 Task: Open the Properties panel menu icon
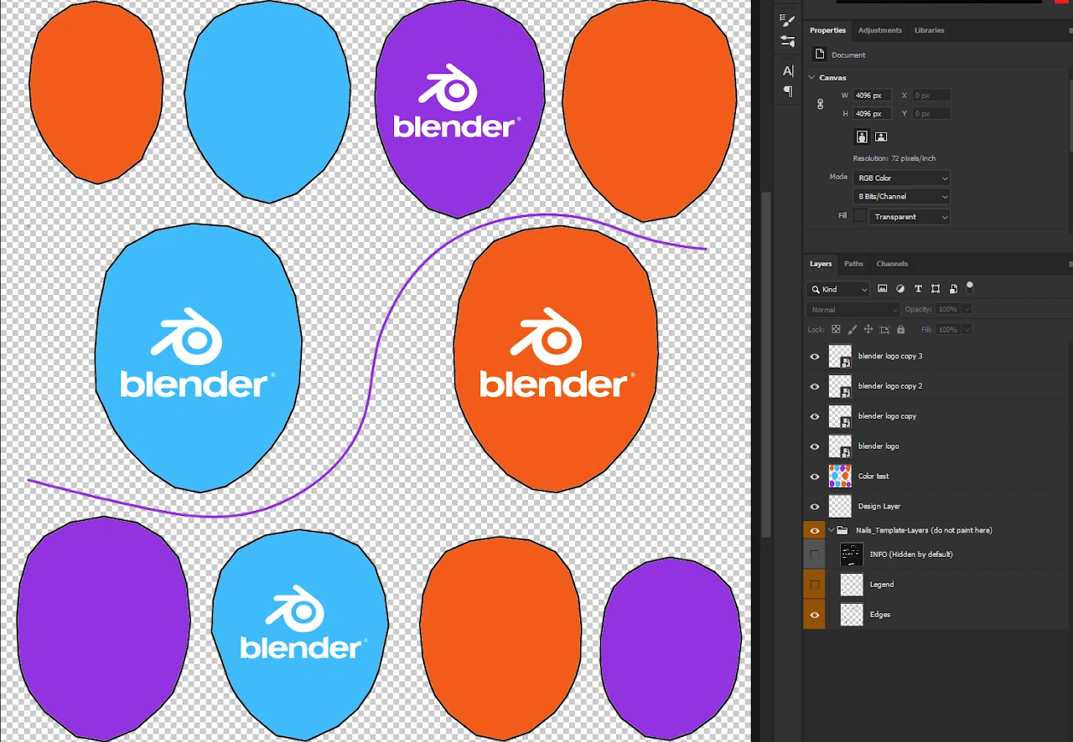[x=1070, y=31]
